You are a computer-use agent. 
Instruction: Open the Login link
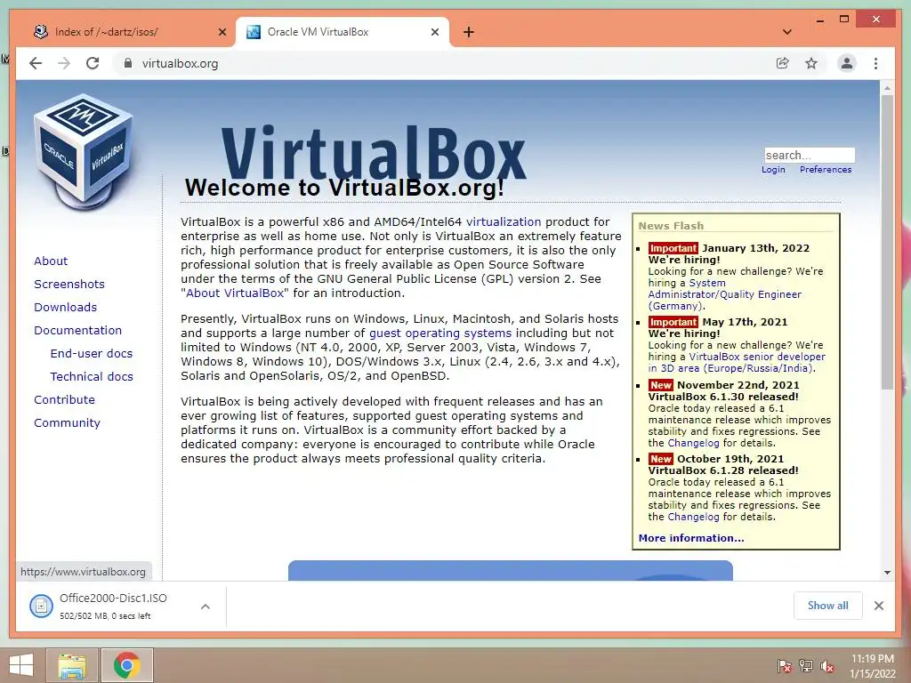[773, 170]
